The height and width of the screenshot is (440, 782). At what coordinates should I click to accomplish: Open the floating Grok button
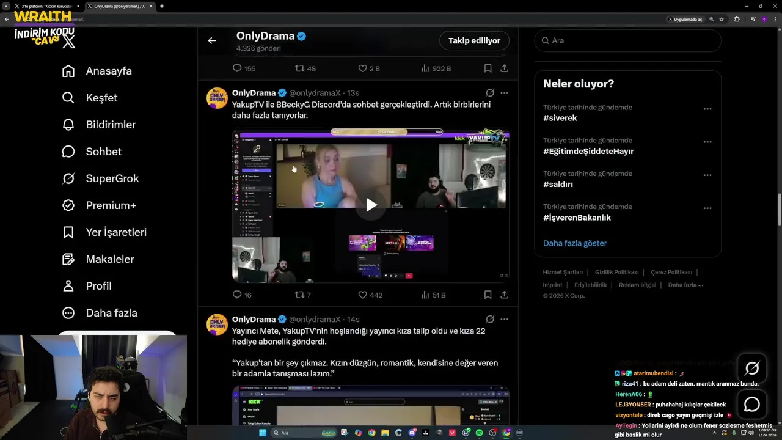click(x=752, y=368)
